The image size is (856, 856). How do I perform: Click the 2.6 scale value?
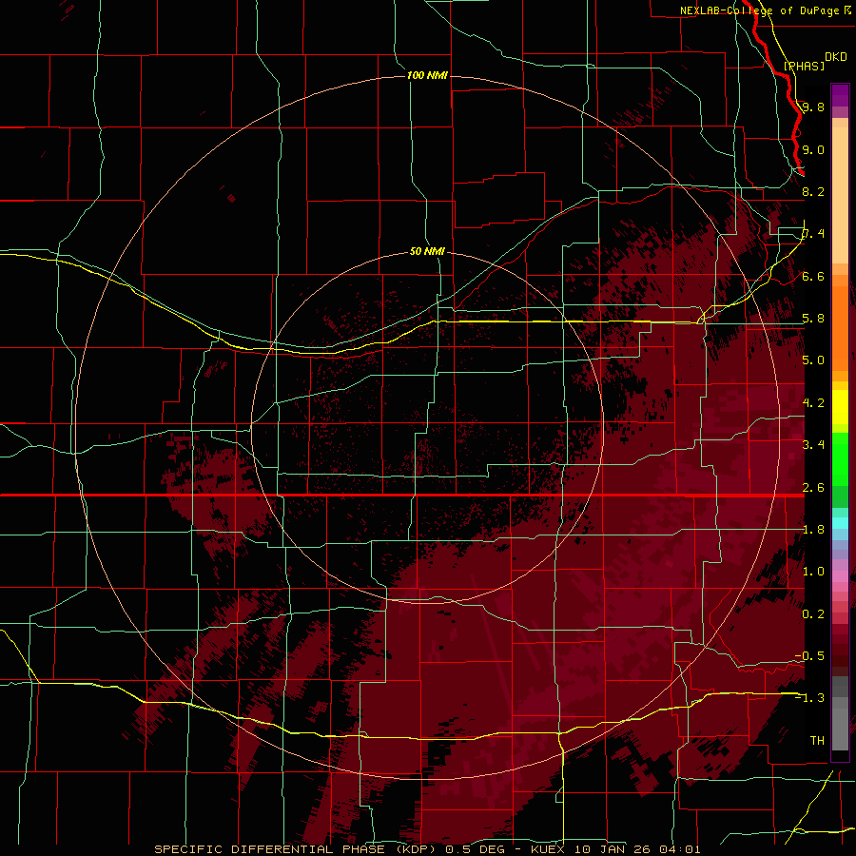pos(813,488)
